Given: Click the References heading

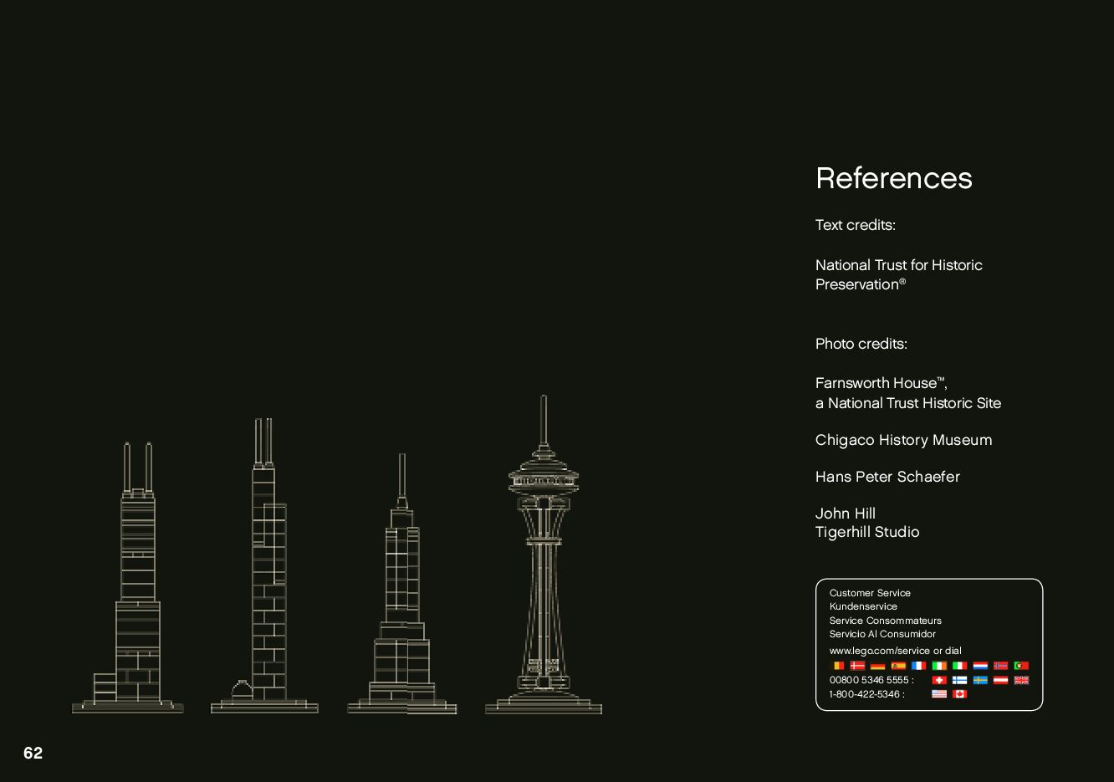Looking at the screenshot, I should [893, 178].
